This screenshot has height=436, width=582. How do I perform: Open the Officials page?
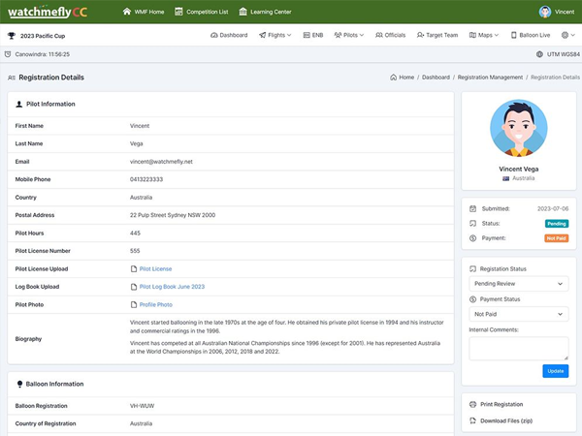click(390, 35)
